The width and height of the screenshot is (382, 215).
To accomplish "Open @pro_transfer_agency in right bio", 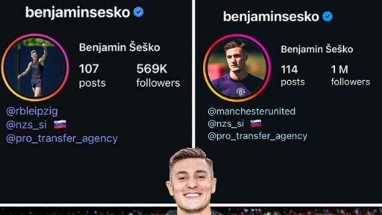I will pos(257,136).
